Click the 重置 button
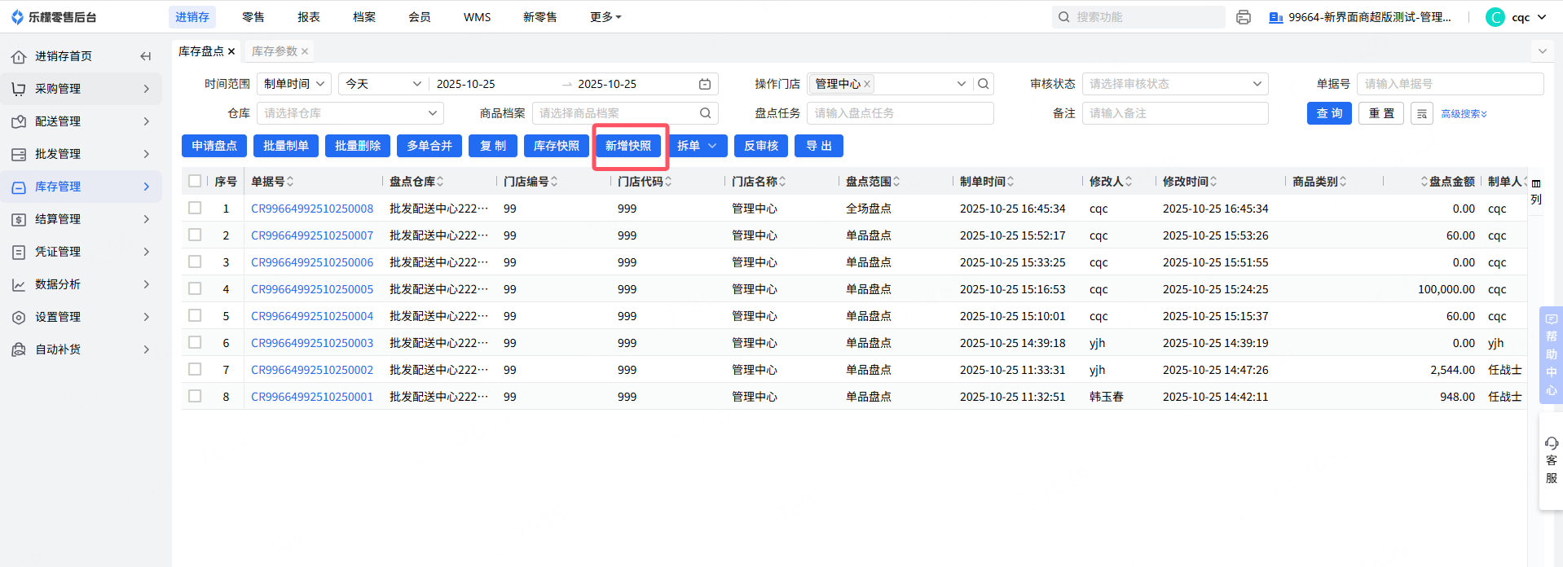 [x=1381, y=113]
